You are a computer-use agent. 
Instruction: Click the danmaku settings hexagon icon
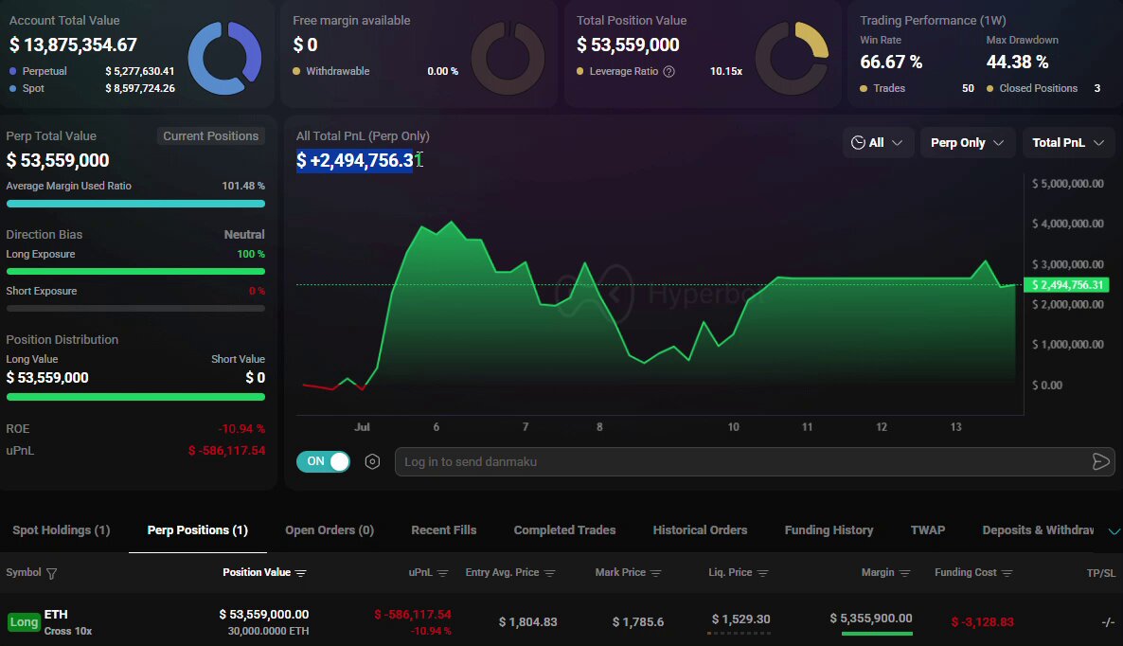point(372,462)
